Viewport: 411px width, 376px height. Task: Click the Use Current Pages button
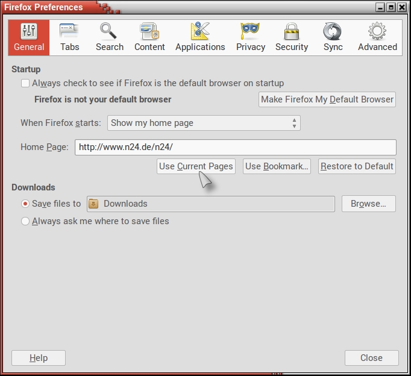(x=196, y=166)
